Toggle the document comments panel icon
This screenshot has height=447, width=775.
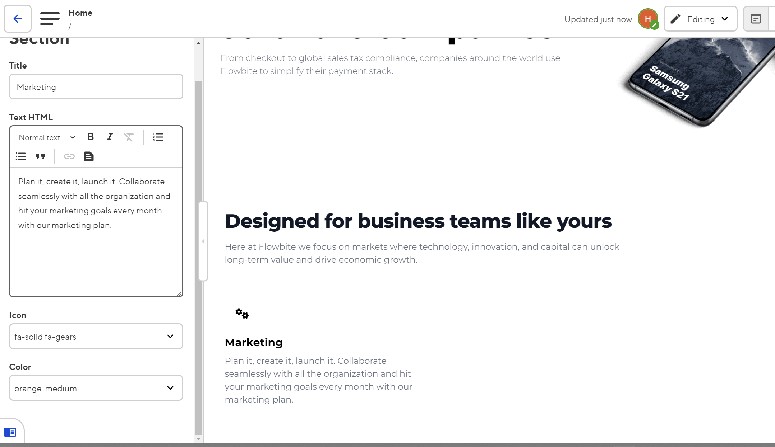[x=756, y=19]
